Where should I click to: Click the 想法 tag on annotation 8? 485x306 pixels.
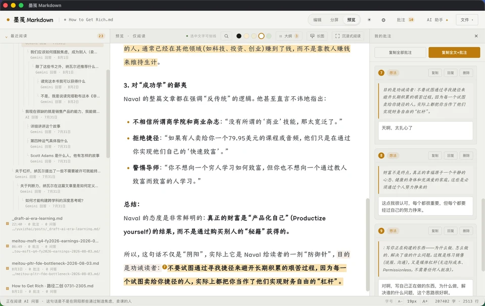[x=393, y=156]
